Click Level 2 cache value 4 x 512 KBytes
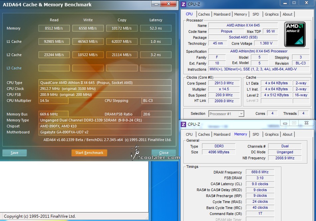This screenshot has width=316, height=221. click(276, 95)
